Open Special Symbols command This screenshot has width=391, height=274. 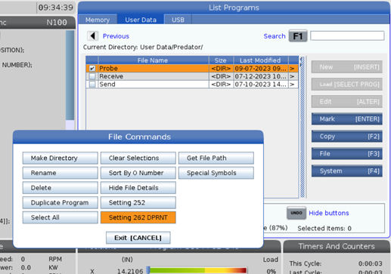[216, 173]
